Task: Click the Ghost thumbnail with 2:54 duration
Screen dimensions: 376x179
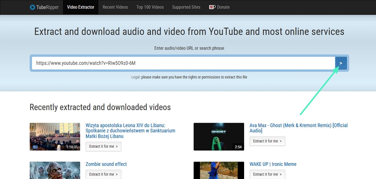Action: (219, 137)
